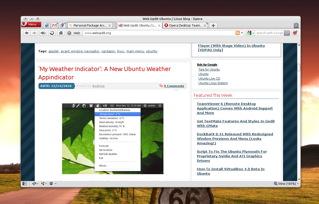Open the 'Ubuntu Linux System' ad link
This screenshot has width=319, height=204.
pos(213,83)
